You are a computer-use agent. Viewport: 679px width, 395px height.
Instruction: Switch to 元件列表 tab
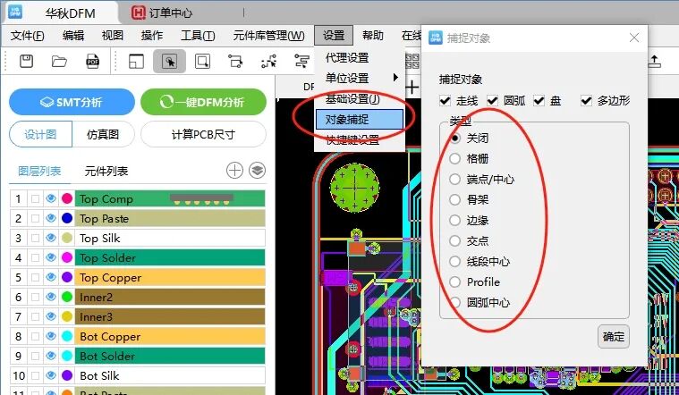pos(106,172)
